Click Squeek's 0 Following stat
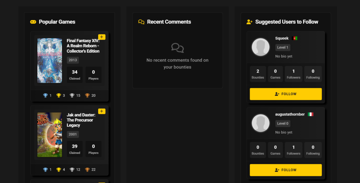Image resolution: width=360 pixels, height=183 pixels. (x=313, y=74)
